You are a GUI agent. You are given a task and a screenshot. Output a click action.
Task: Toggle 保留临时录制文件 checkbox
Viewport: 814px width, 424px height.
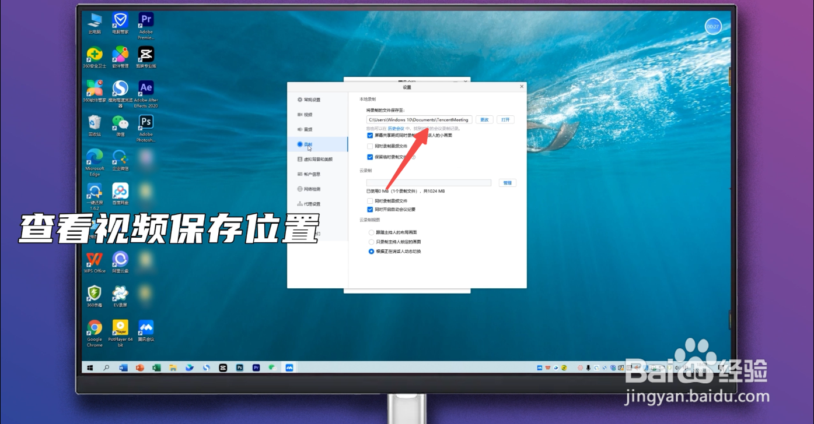point(370,157)
